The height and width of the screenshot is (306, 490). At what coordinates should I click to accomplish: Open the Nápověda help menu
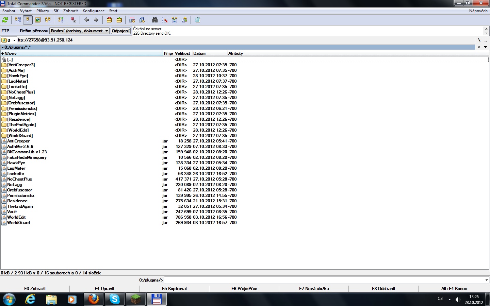[478, 11]
